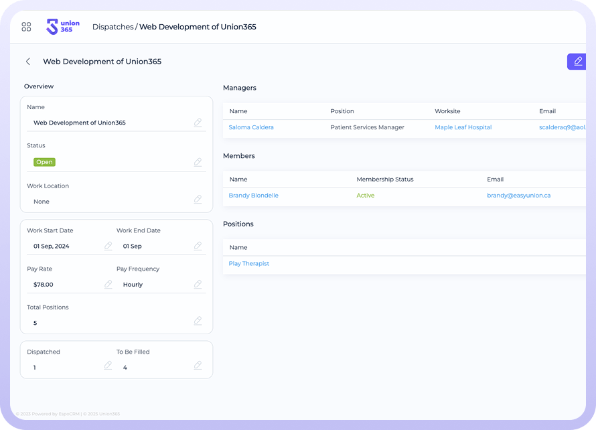Open the apps grid menu icon
Screen dimensions: 596x430
pyautogui.click(x=26, y=27)
